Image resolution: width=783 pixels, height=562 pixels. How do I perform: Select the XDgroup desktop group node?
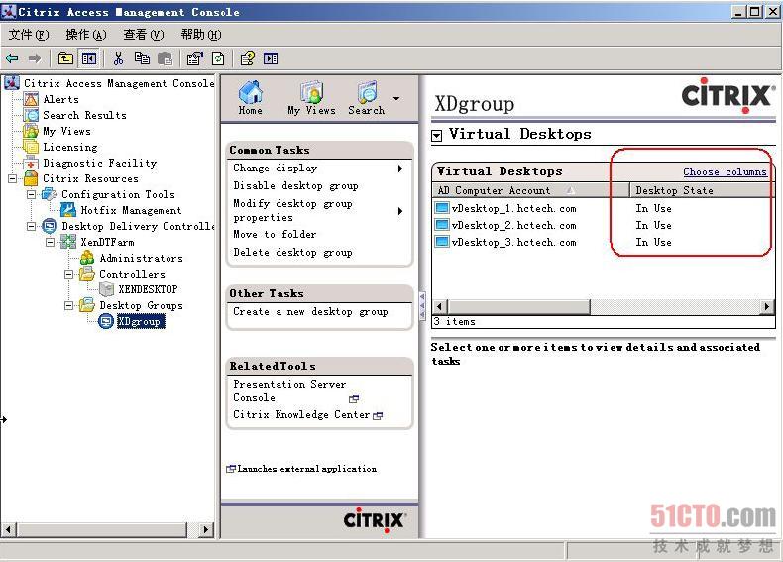click(141, 322)
